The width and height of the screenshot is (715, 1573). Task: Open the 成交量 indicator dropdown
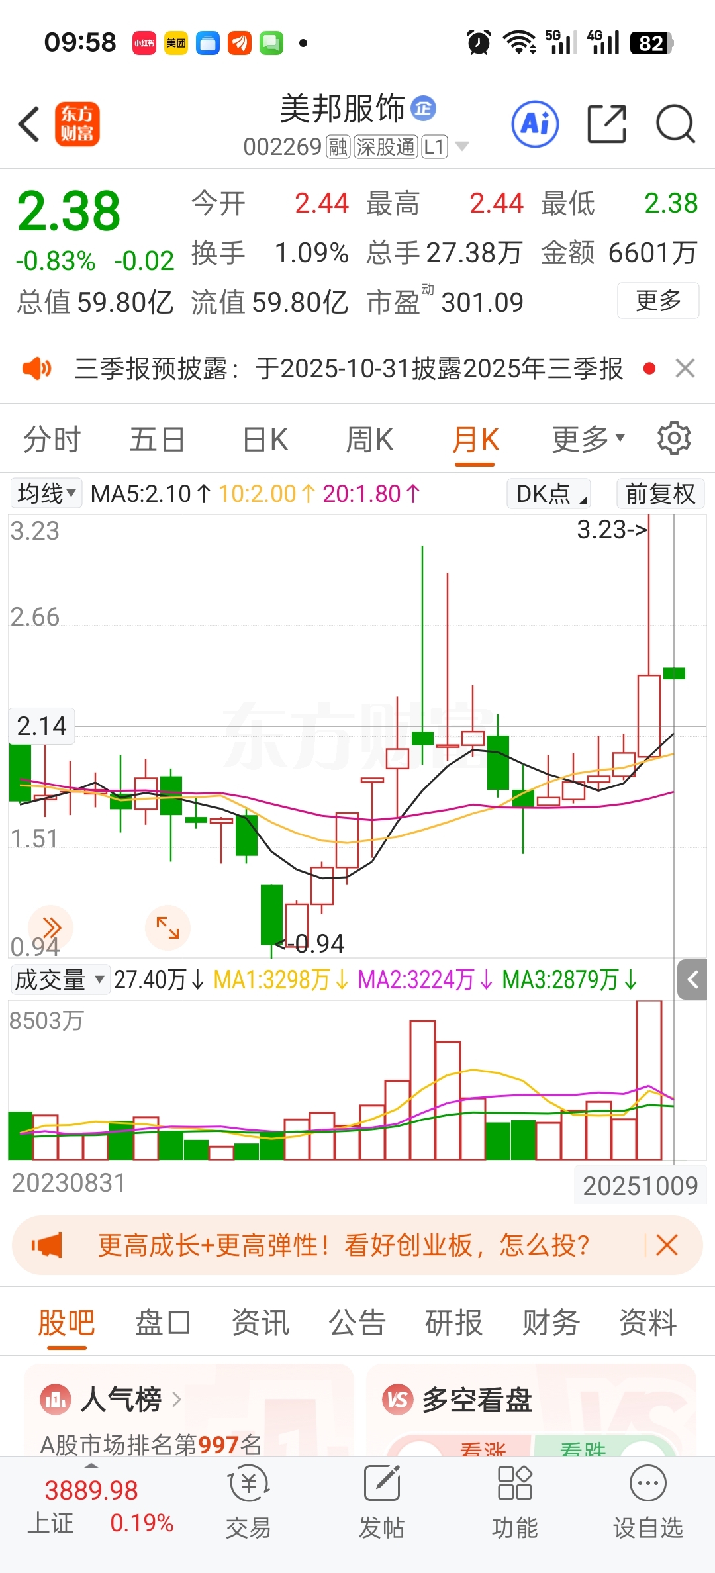(x=60, y=979)
